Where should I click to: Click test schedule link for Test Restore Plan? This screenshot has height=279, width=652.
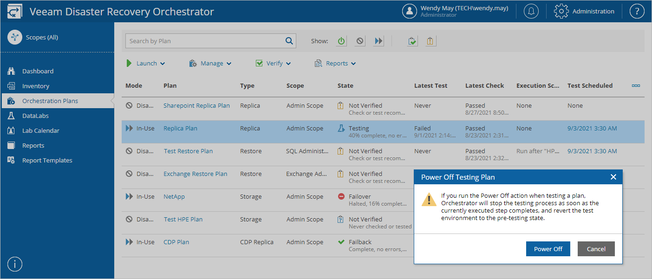[592, 151]
